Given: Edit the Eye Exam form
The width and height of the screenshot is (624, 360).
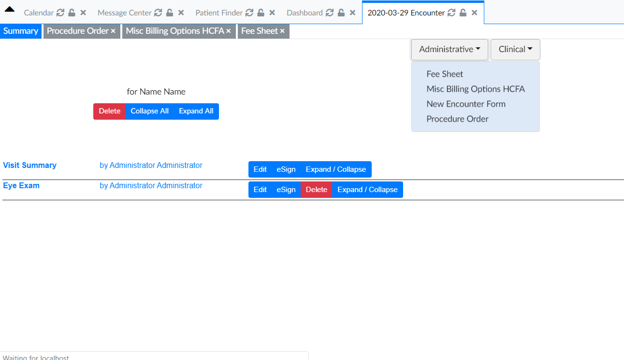Looking at the screenshot, I should [x=260, y=189].
